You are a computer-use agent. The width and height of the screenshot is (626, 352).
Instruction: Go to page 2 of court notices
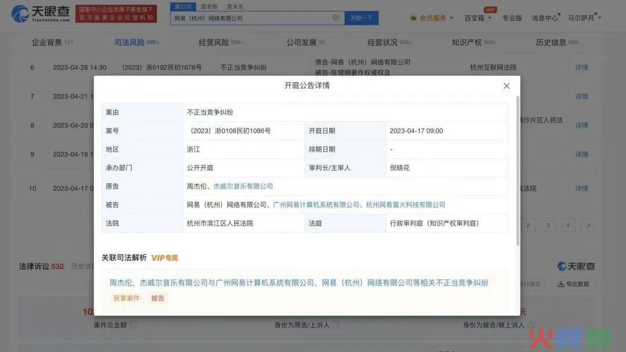[528, 226]
